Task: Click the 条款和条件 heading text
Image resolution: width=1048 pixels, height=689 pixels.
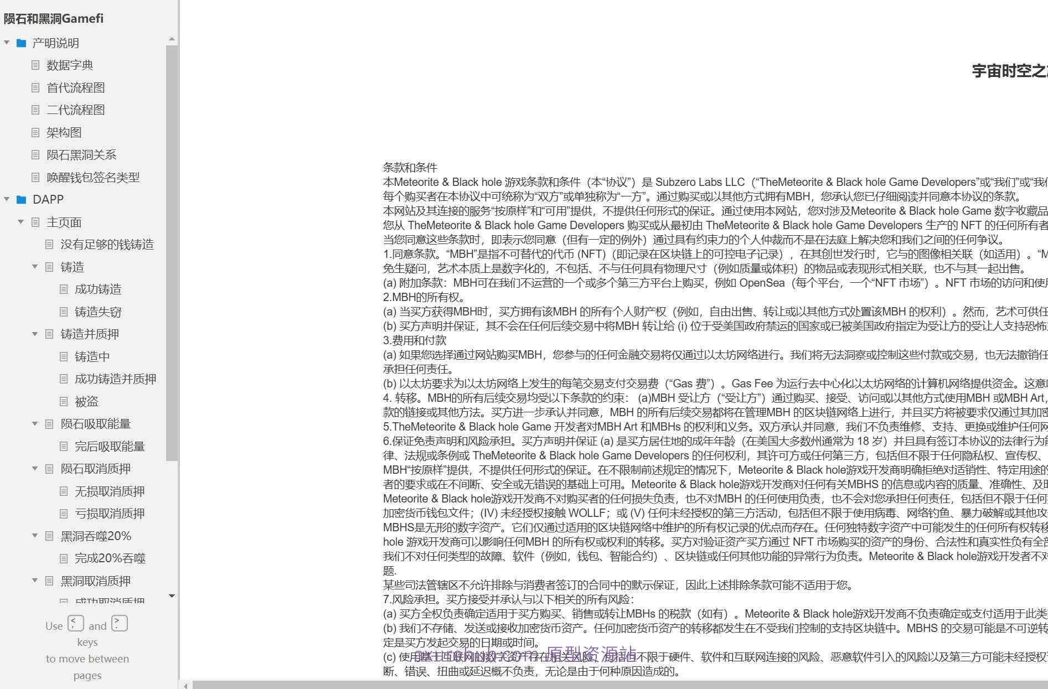Action: coord(410,167)
